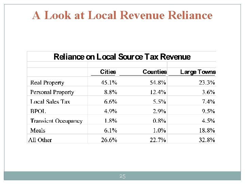Click the 'Large Towns' column header

click(x=198, y=72)
